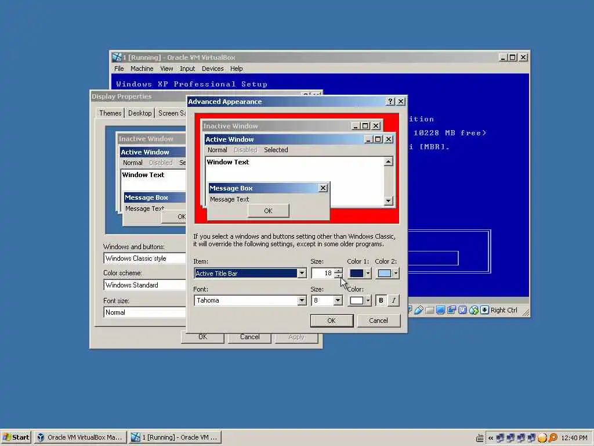Click the U-shaped badge icon in VirtualBox status bar

pos(462,310)
